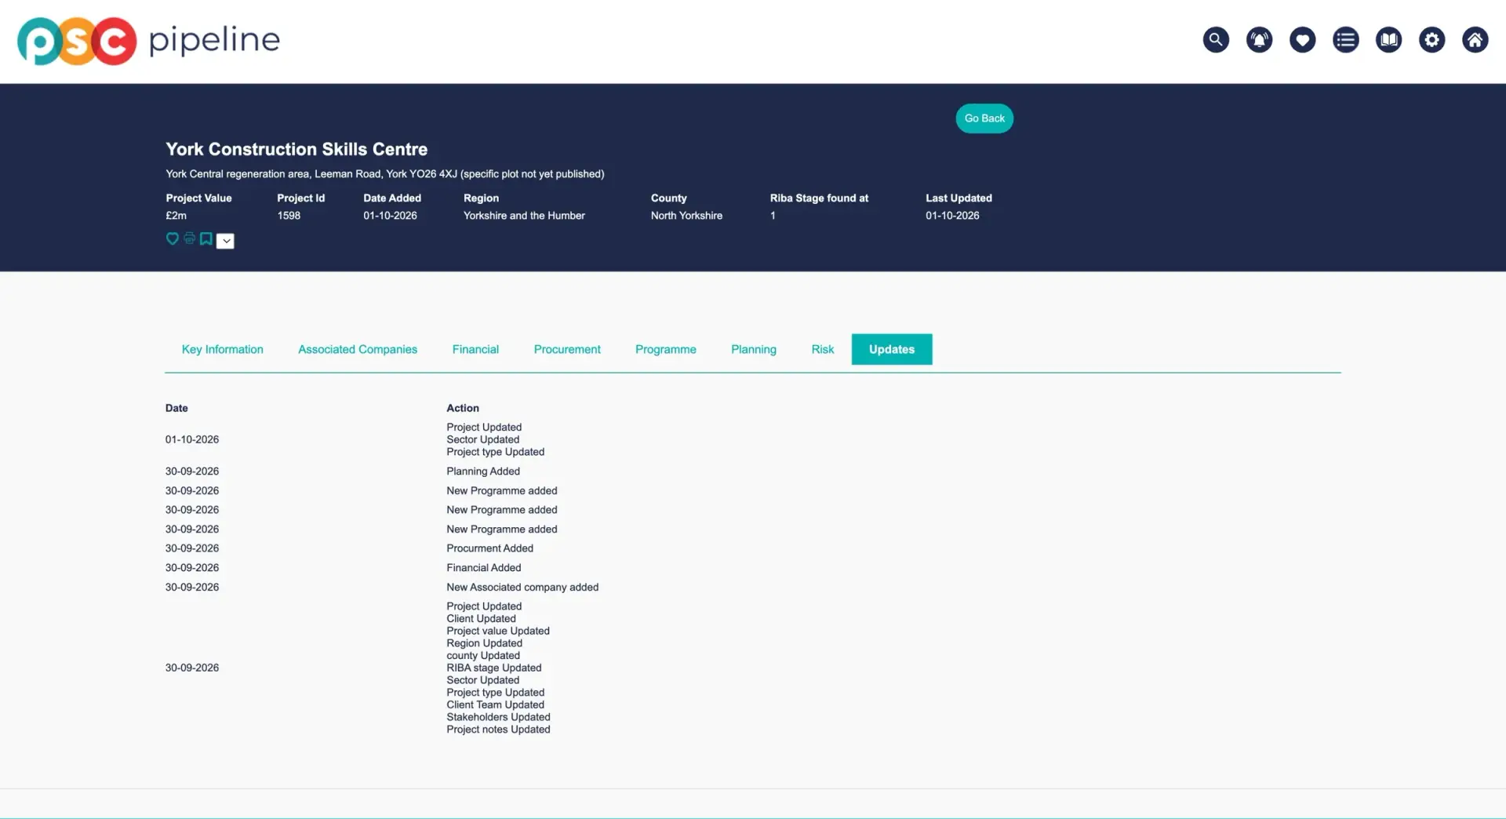The height and width of the screenshot is (819, 1506).
Task: Click the Planning Added update entry
Action: [x=483, y=471]
